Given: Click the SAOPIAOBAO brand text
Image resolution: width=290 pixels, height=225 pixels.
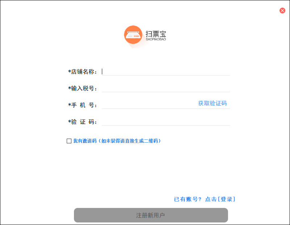Looking at the screenshot, I should point(156,39).
